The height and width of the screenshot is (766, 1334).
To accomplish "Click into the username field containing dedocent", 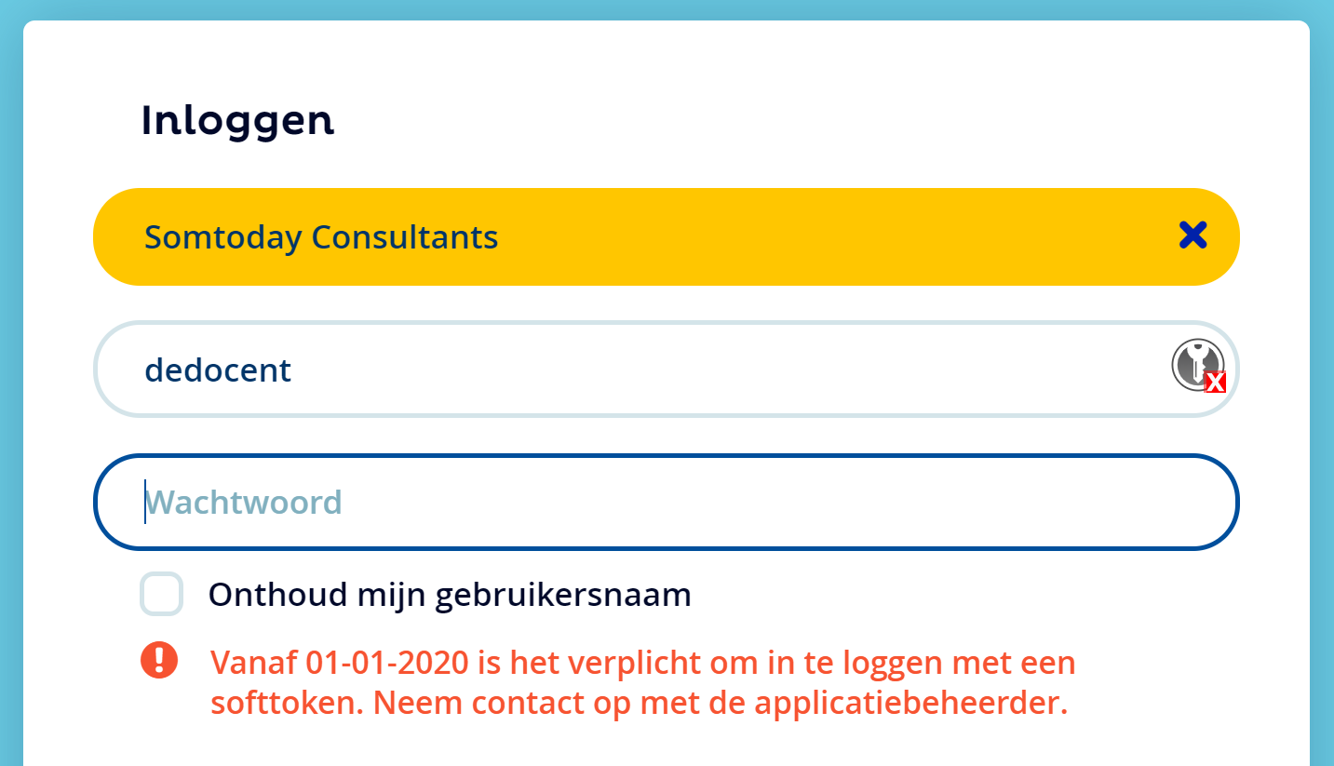I will (667, 370).
